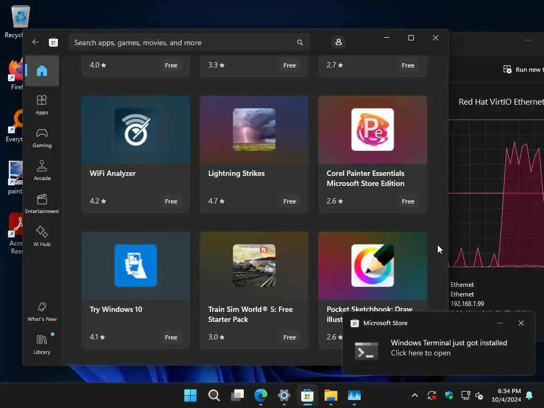Click the 4.2 star rating of WiFi Analyzer

click(x=98, y=201)
